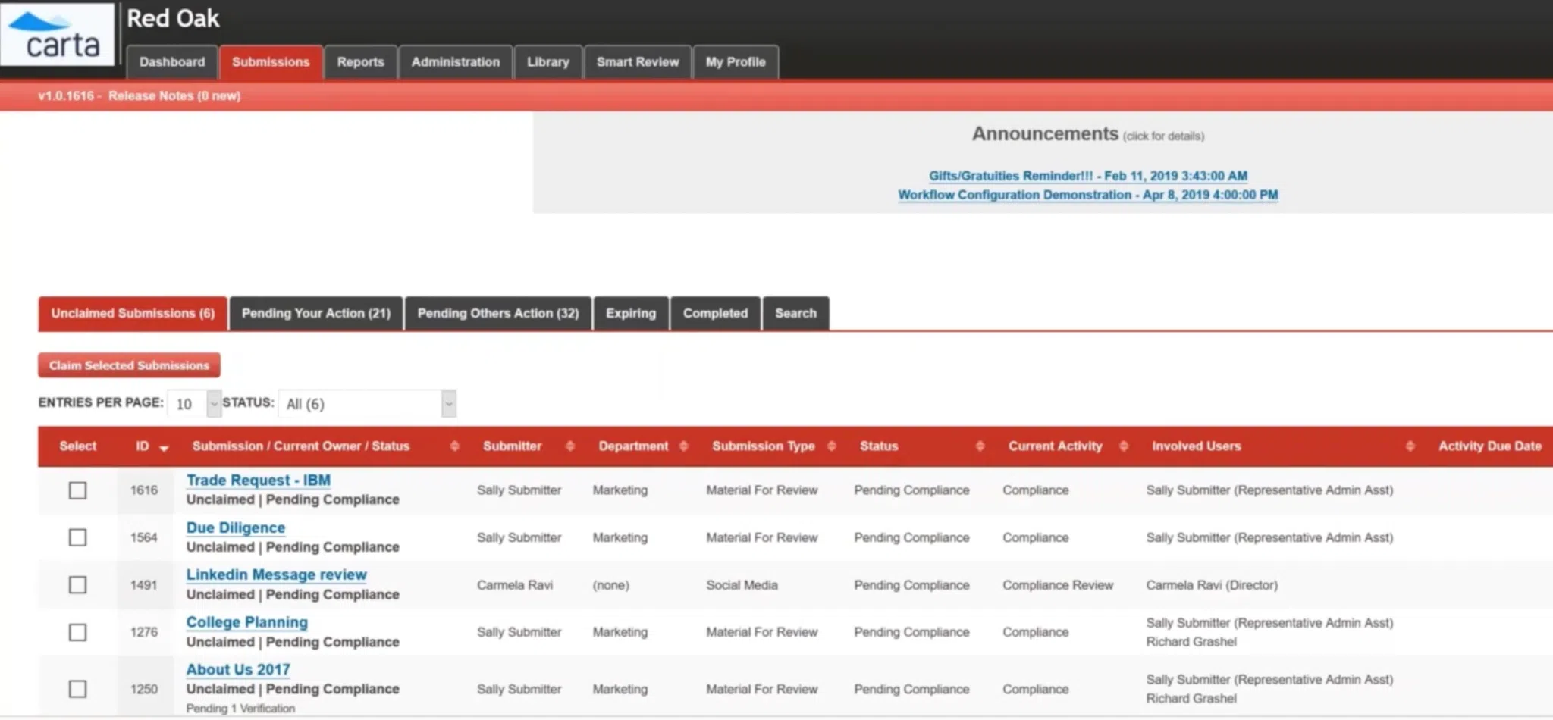Check the Linkedin Message review submission
The image size is (1553, 720).
77,584
